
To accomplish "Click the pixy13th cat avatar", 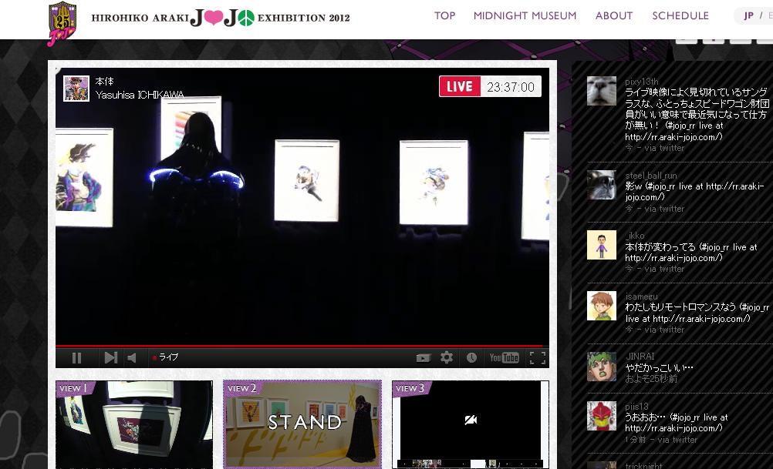I will coord(602,91).
